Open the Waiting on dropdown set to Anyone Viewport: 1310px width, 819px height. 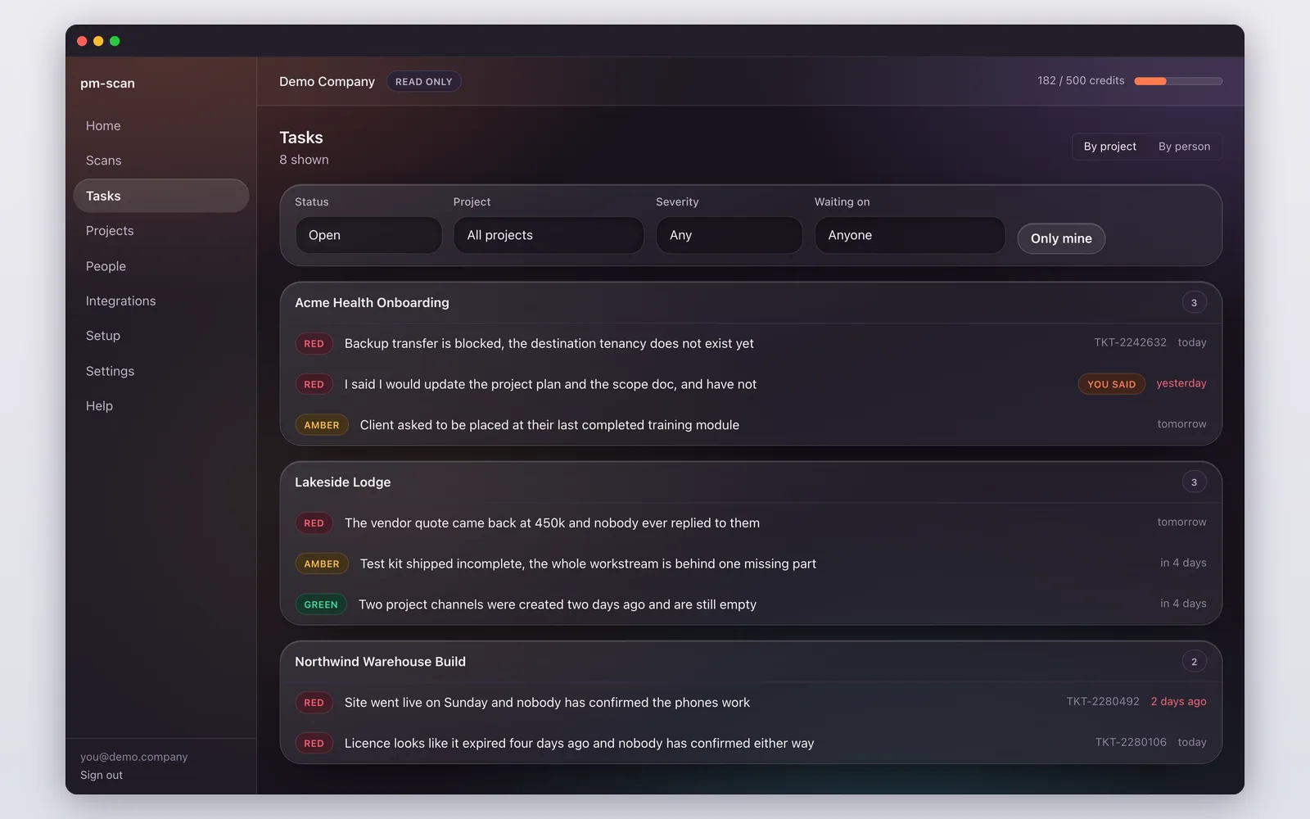910,235
